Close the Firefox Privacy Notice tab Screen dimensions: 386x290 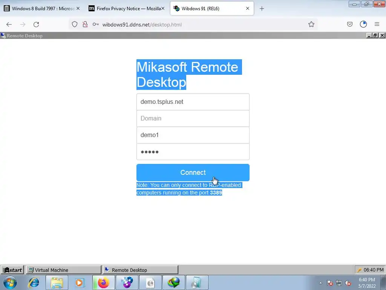[x=163, y=9]
